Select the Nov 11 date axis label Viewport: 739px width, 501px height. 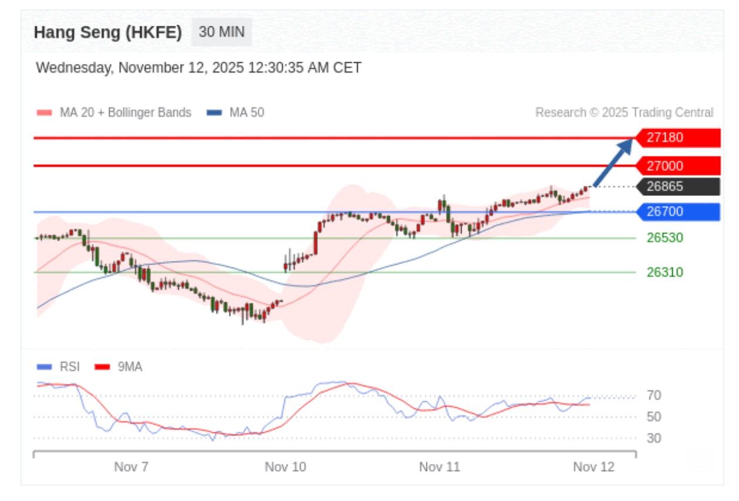(x=440, y=468)
